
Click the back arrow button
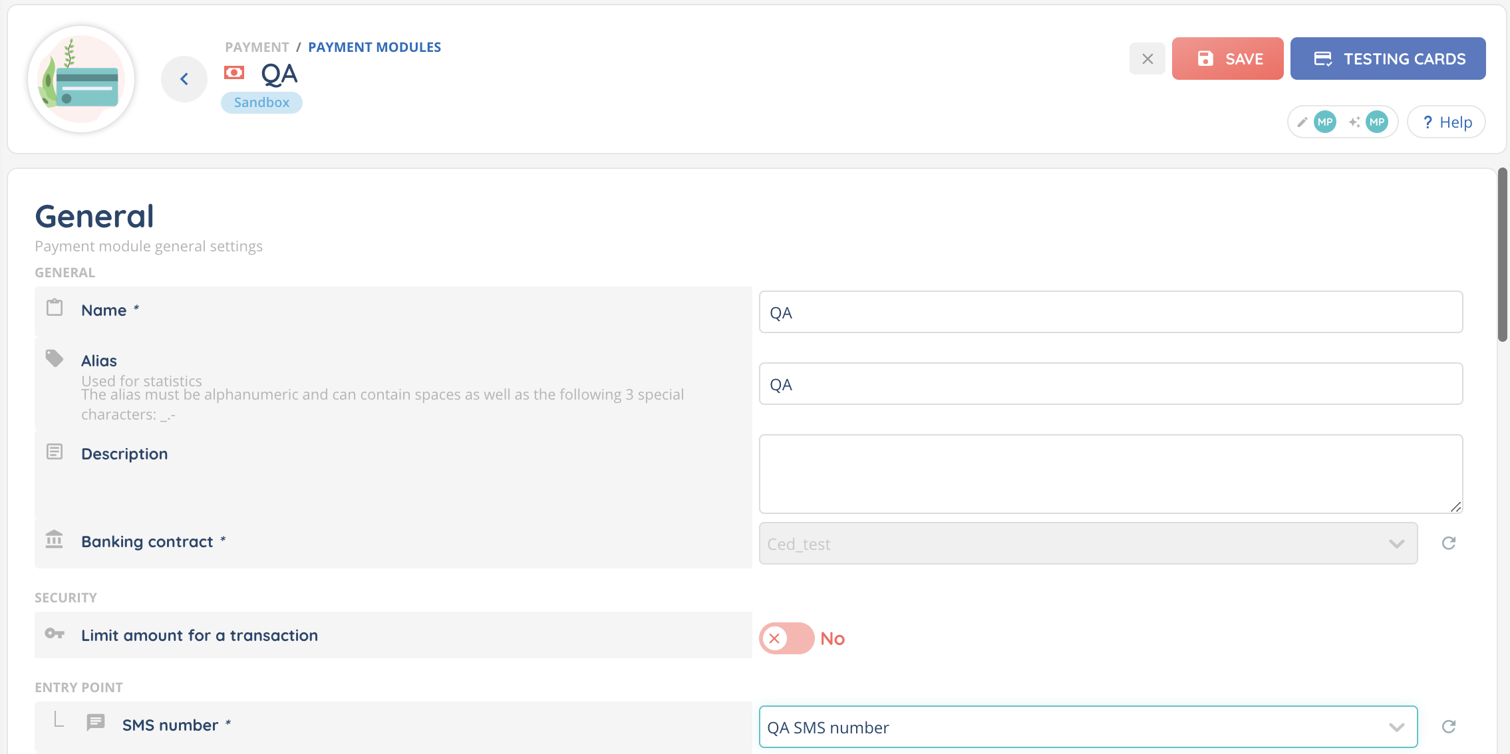click(x=184, y=79)
